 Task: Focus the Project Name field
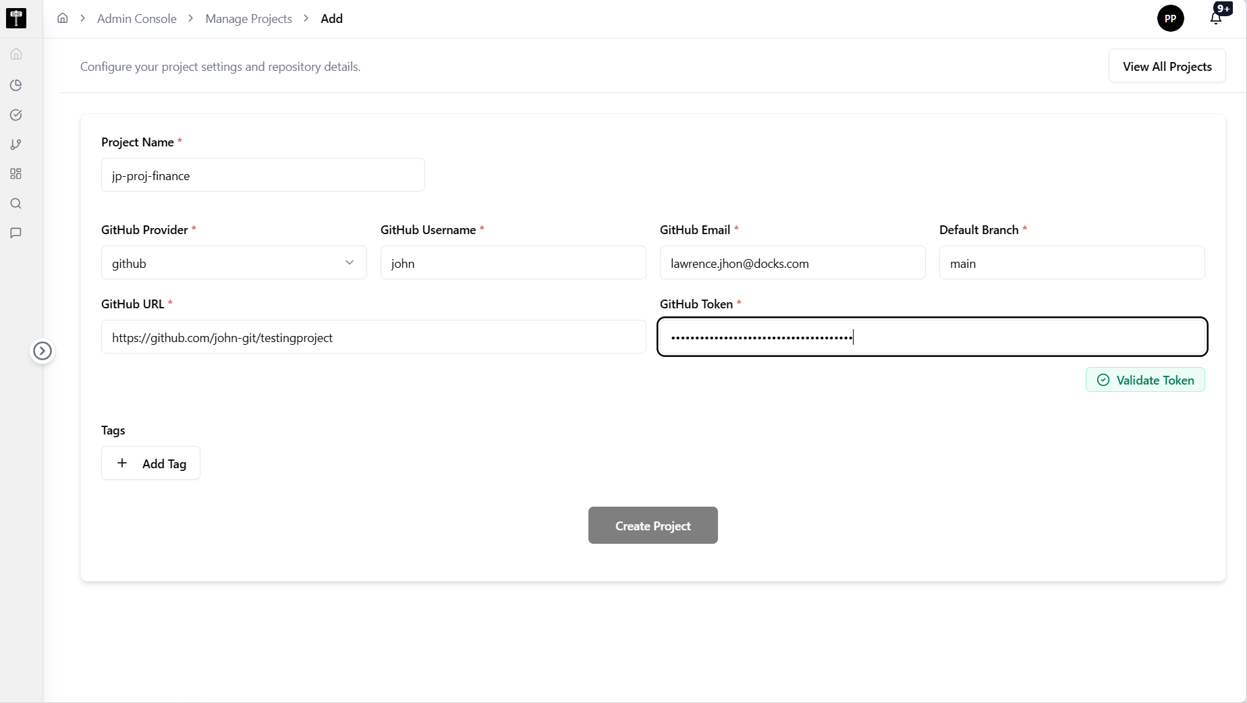[263, 175]
